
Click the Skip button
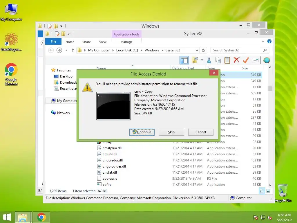coord(171,132)
